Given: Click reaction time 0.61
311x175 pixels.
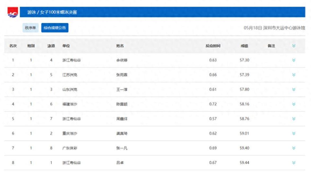Looking at the screenshot, I should (x=213, y=89).
